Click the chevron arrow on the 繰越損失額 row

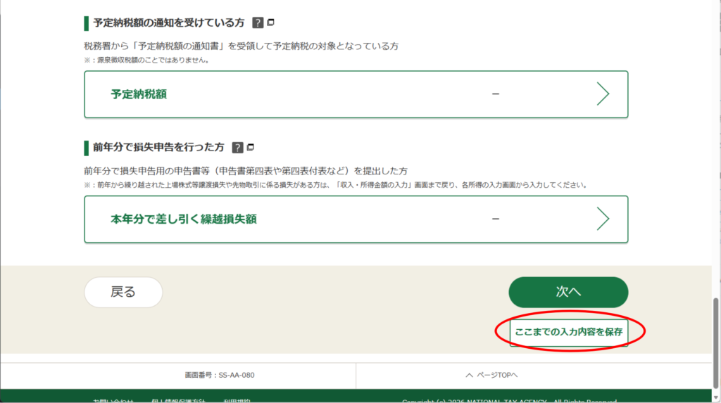click(602, 219)
